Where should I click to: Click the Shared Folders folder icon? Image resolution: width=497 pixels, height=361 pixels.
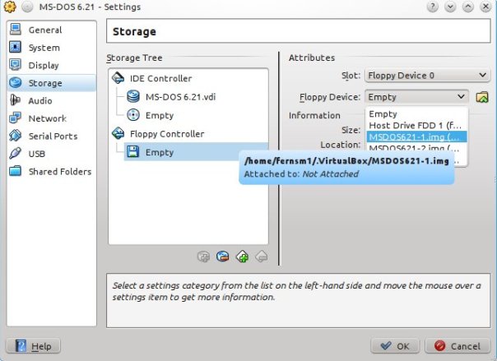pos(15,171)
